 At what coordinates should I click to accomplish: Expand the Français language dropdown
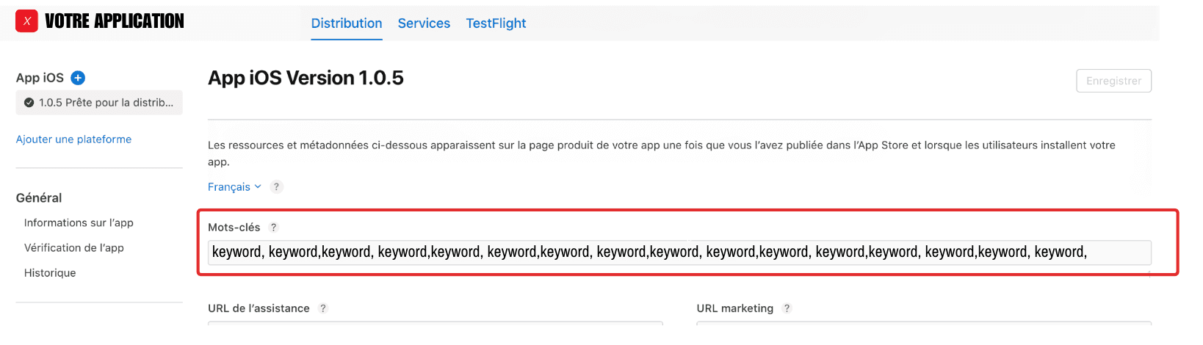[234, 187]
